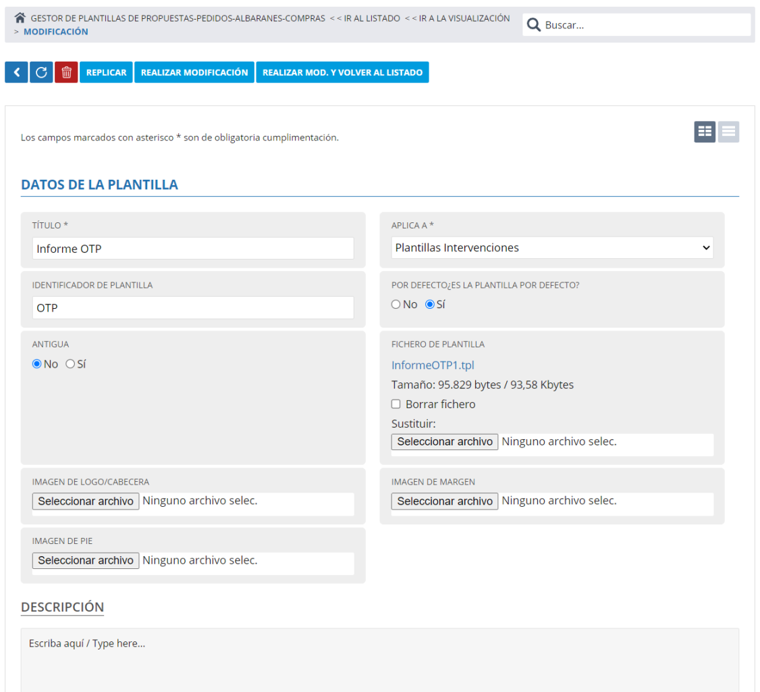The height and width of the screenshot is (692, 760).
Task: Click the Título input field
Action: tap(192, 249)
